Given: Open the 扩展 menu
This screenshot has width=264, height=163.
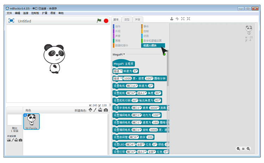Looking at the screenshot, I should [x=45, y=13].
